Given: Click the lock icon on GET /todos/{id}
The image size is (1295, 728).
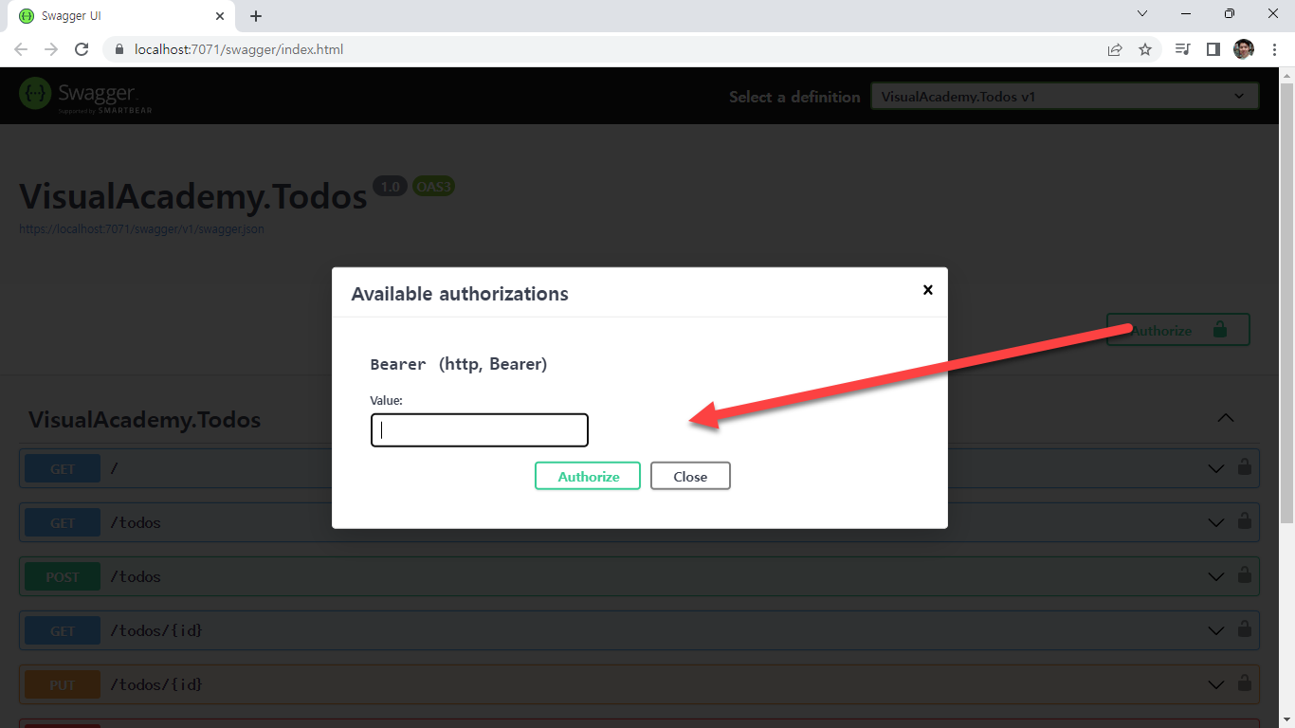Looking at the screenshot, I should (x=1244, y=630).
